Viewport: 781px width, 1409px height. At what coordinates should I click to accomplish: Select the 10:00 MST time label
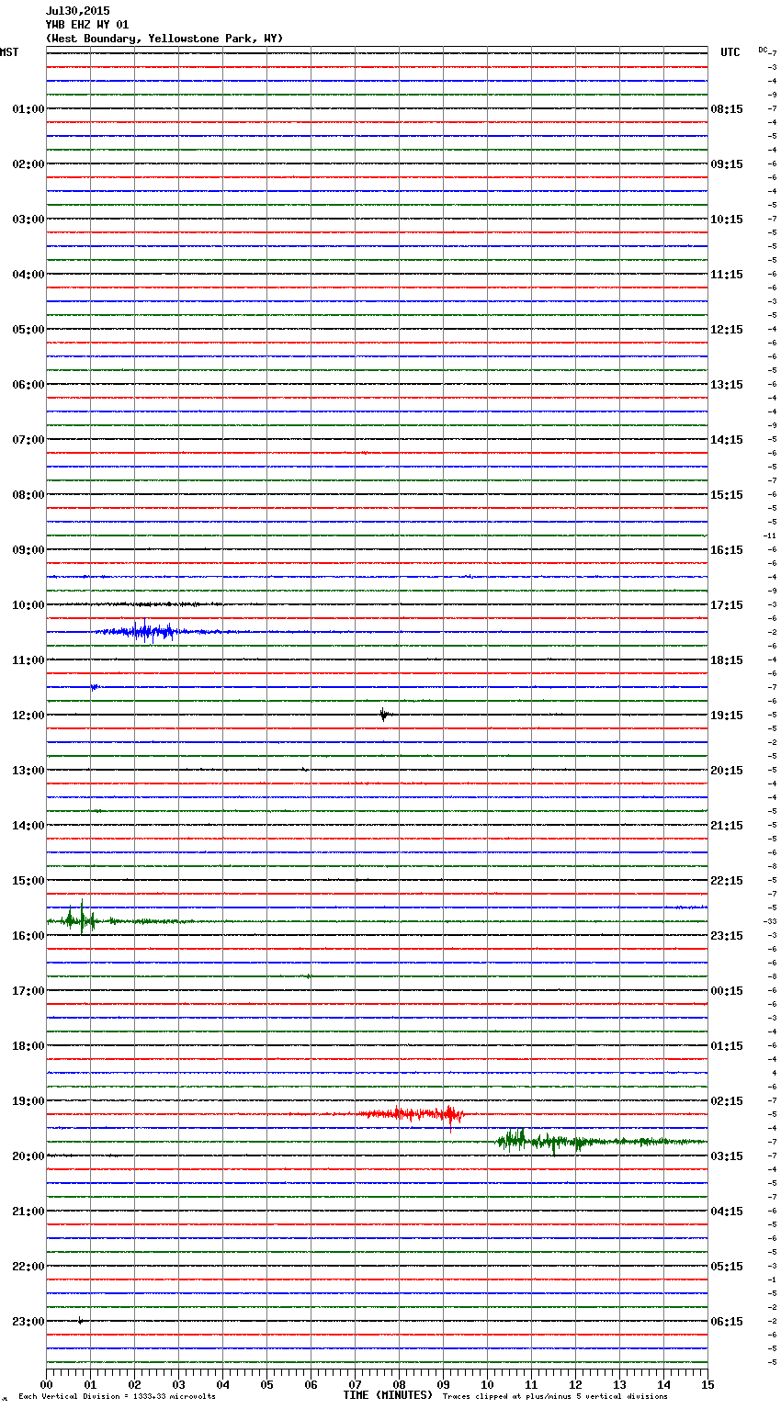pos(28,605)
